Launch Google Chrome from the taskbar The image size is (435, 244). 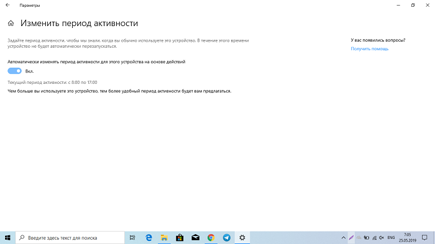point(211,238)
